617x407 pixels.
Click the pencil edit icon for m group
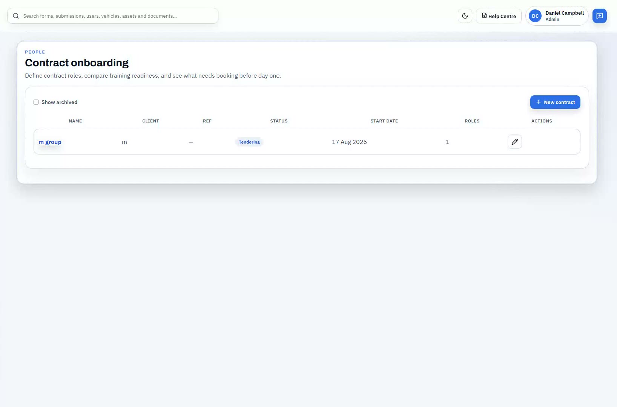click(x=514, y=142)
